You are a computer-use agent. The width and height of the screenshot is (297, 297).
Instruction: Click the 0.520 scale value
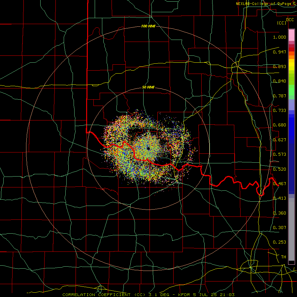pos(280,169)
